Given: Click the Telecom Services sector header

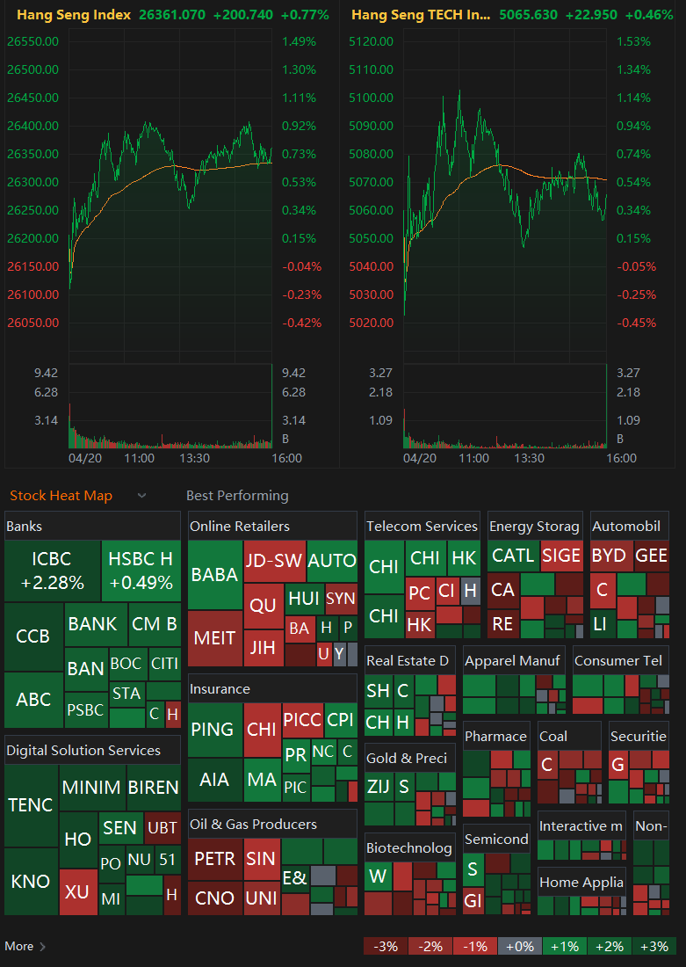Looking at the screenshot, I should (422, 527).
